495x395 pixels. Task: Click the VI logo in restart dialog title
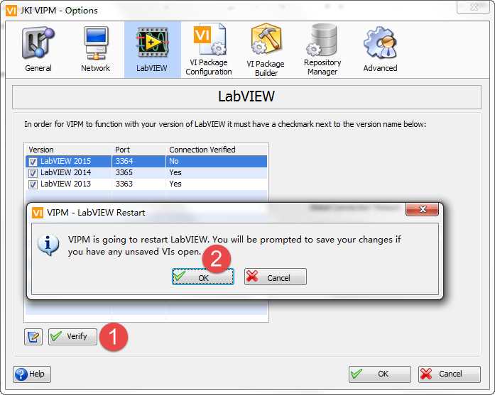pyautogui.click(x=38, y=213)
